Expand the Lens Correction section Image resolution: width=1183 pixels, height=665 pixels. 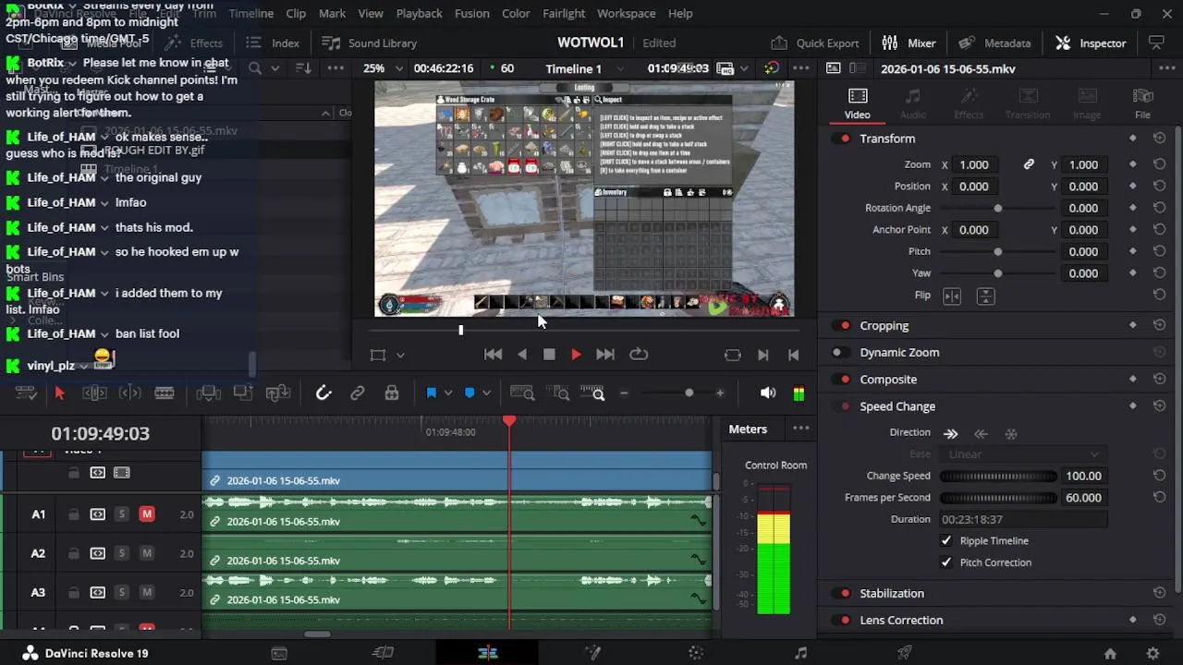(901, 621)
